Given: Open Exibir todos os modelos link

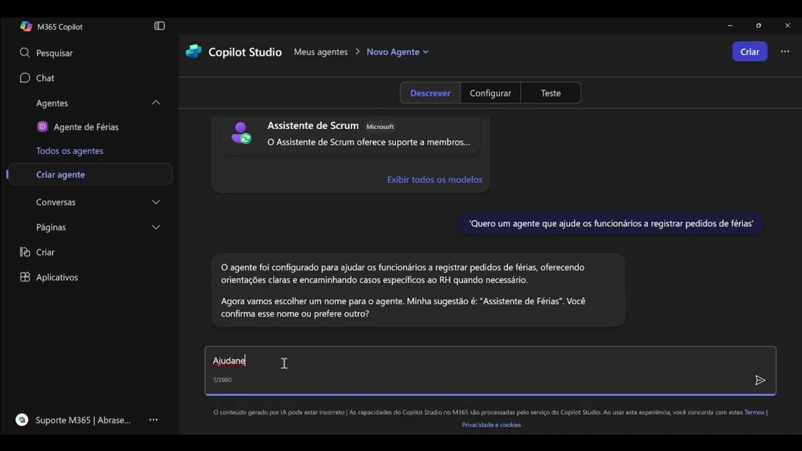Looking at the screenshot, I should [x=434, y=179].
